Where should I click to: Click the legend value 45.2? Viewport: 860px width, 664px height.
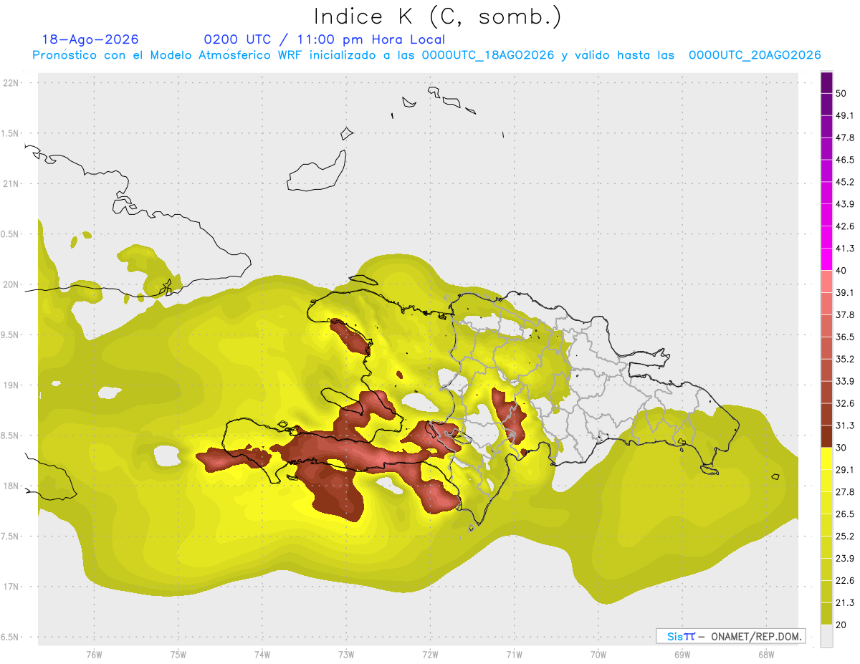pyautogui.click(x=844, y=182)
